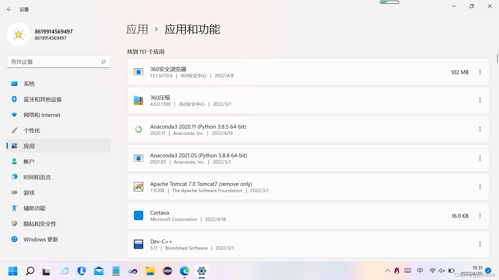Focus the 查找设置 search field
This screenshot has height=280, width=499.
point(58,62)
